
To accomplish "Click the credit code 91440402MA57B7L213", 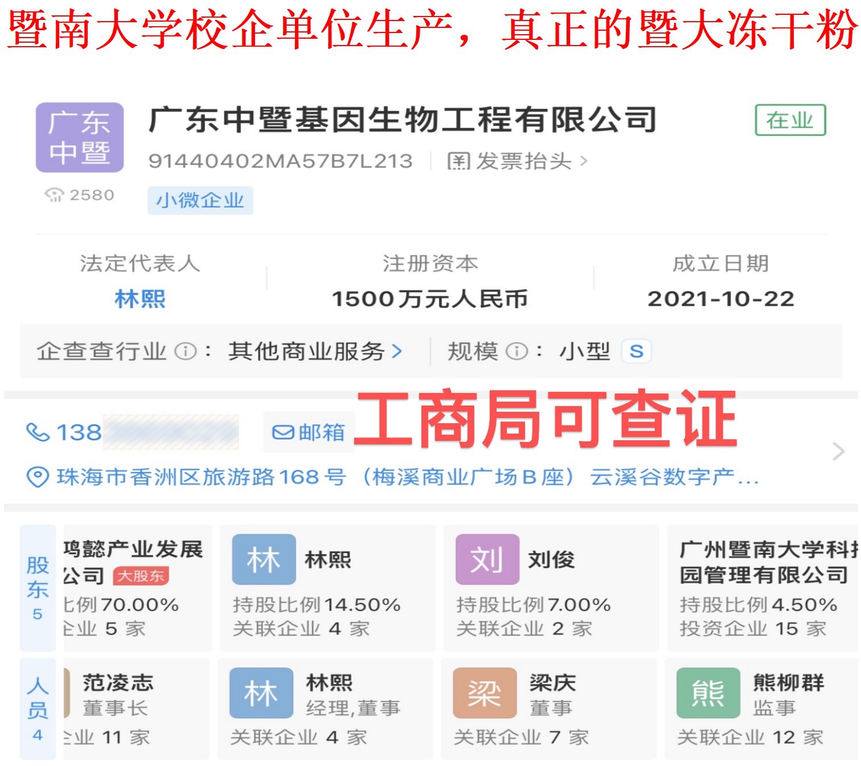I will click(x=280, y=161).
